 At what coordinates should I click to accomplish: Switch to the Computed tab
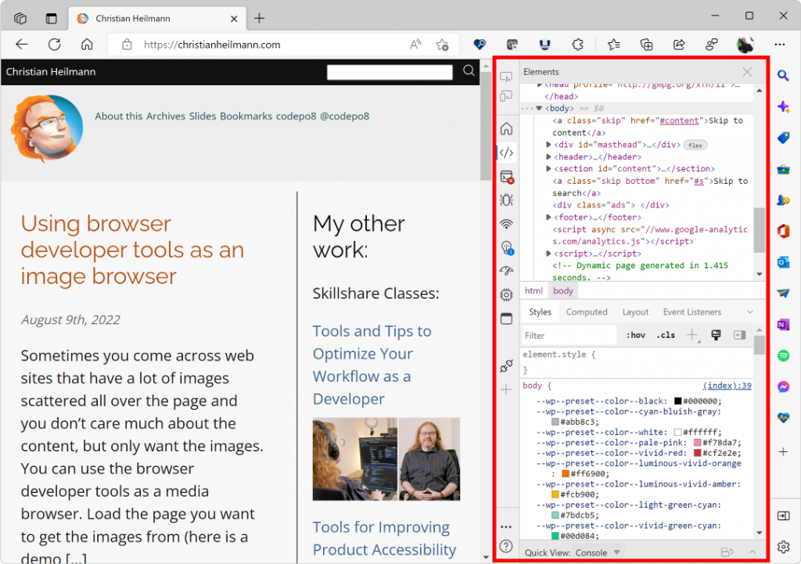click(x=587, y=312)
